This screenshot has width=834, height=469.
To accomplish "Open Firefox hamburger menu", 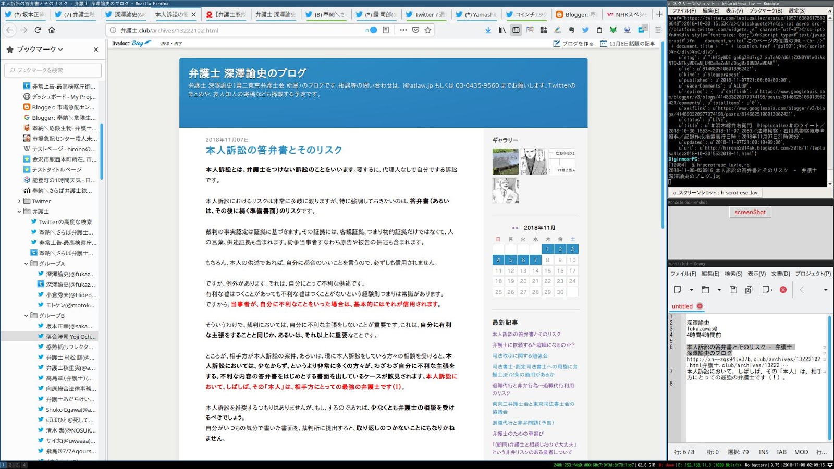I will (658, 30).
